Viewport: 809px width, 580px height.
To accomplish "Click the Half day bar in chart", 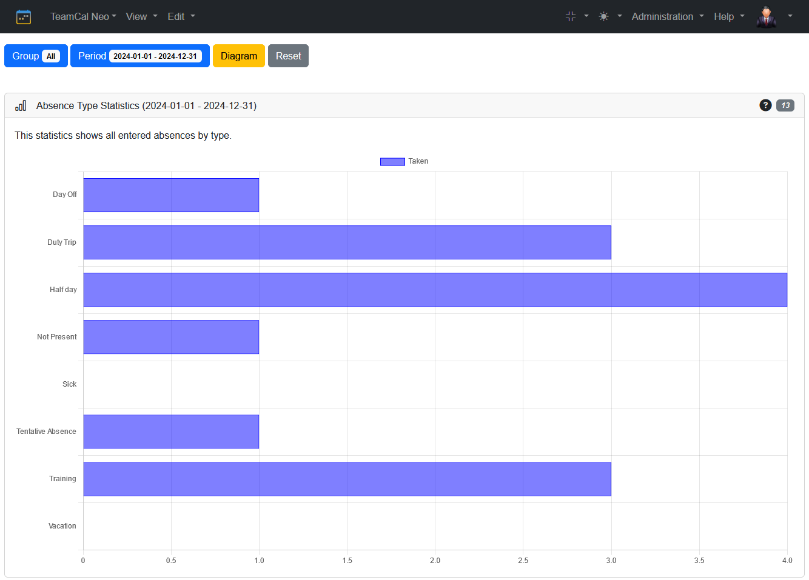I will click(435, 290).
